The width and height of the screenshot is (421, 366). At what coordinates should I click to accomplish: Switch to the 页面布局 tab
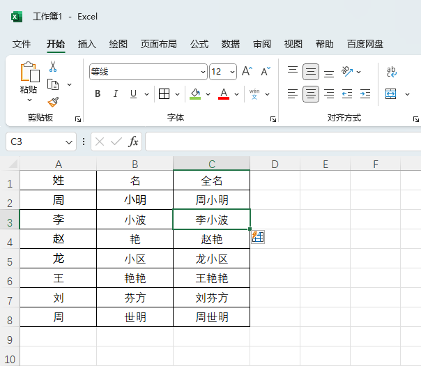pyautogui.click(x=159, y=44)
